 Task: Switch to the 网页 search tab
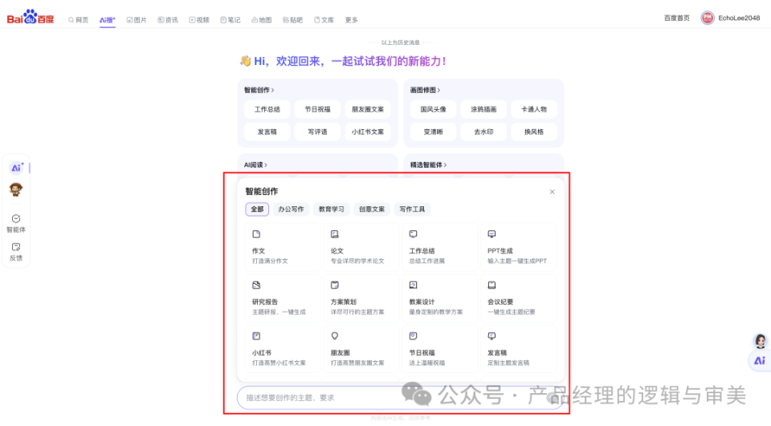click(x=78, y=19)
